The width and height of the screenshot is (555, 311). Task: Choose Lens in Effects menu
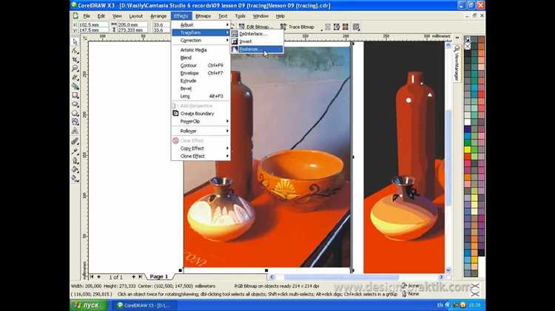point(201,96)
